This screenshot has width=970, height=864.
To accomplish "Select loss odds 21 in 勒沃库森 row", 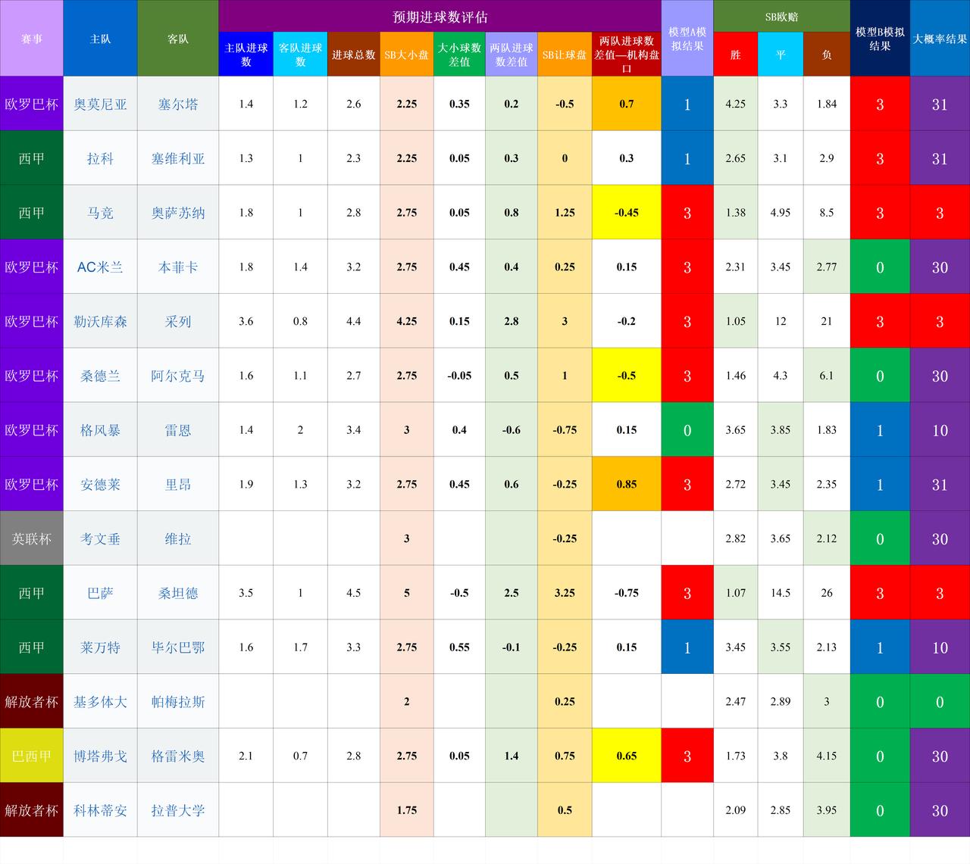I will point(827,321).
